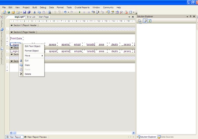The height and width of the screenshot is (139, 198).
Task: Choose Delete in the context menu
Action: (x=28, y=74)
